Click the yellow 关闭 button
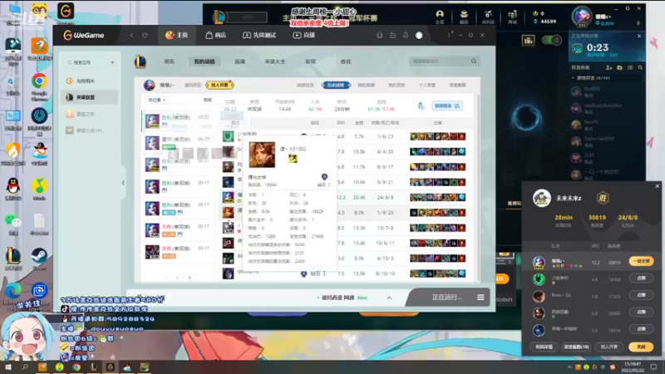 coord(641,347)
